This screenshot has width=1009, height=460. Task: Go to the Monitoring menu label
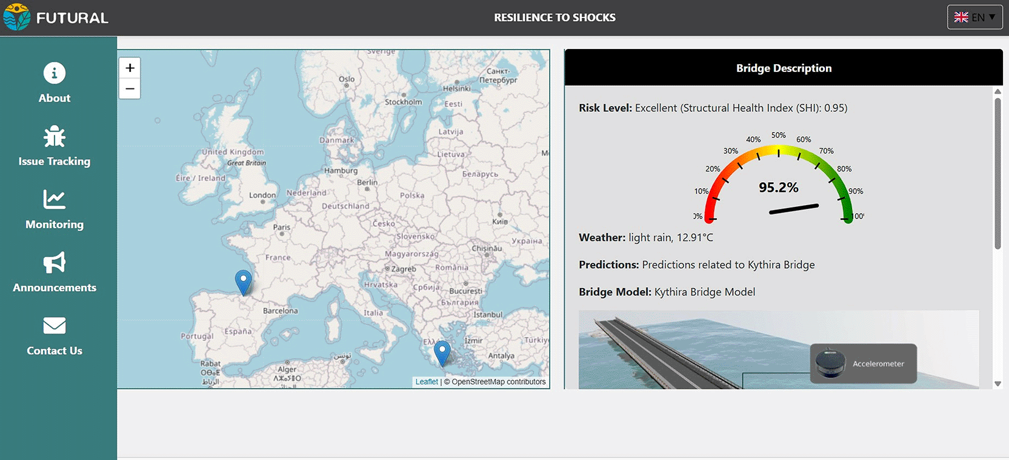point(55,225)
